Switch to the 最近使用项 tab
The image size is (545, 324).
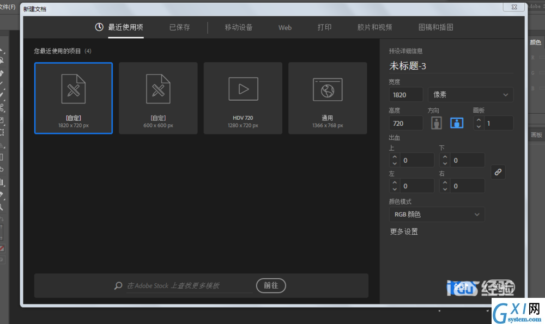click(x=125, y=27)
